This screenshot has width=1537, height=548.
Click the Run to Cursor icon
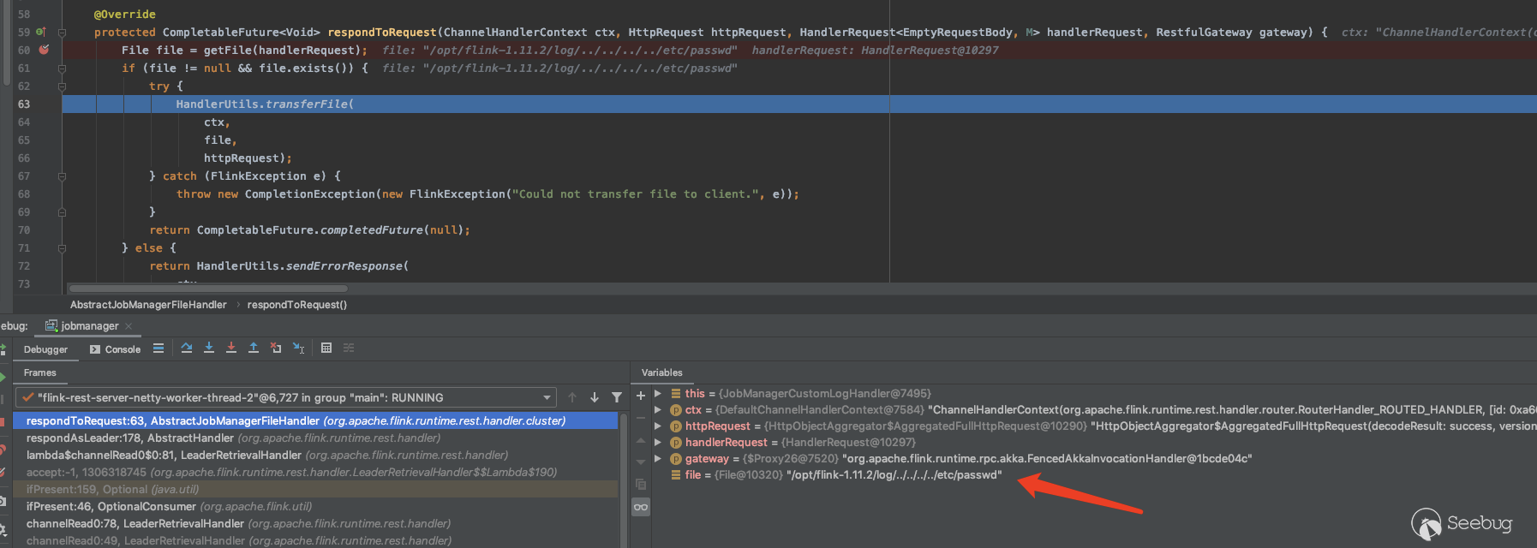298,348
